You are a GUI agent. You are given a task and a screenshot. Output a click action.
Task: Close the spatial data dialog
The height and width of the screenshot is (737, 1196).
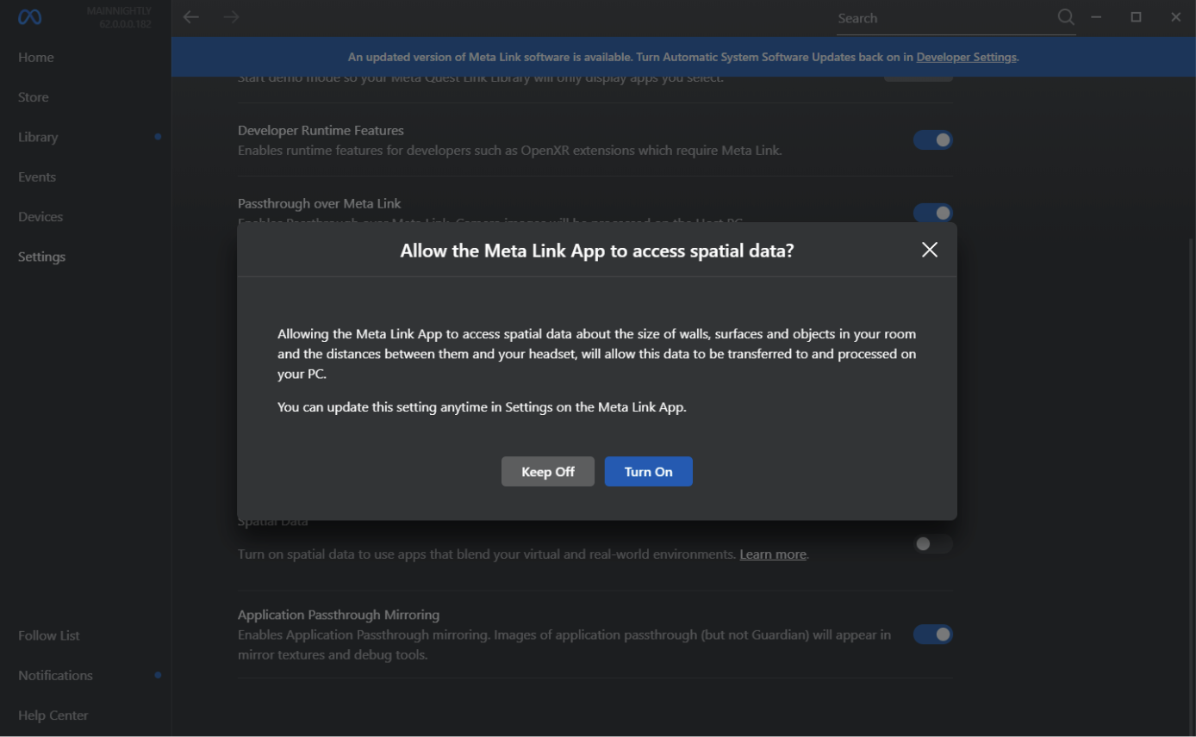929,250
